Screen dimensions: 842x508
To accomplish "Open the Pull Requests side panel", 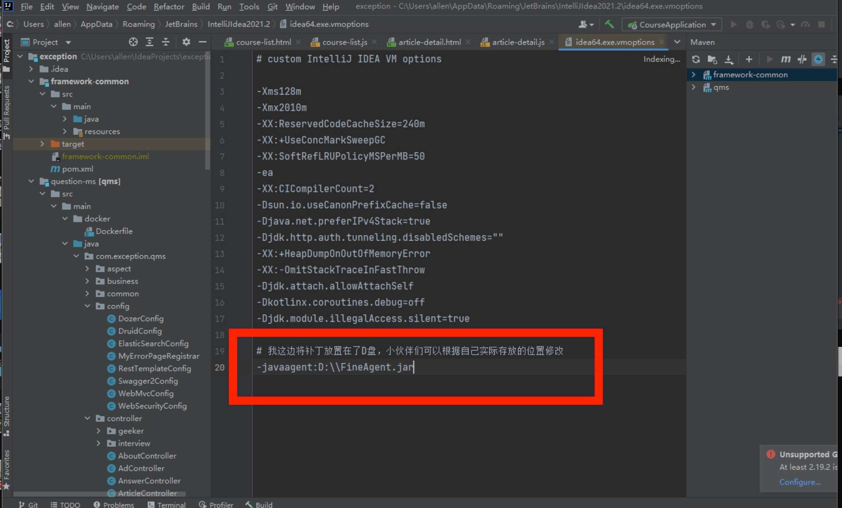I will point(6,112).
